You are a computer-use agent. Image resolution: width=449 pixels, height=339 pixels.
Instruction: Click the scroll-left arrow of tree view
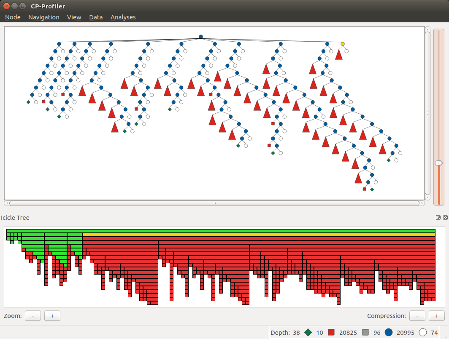point(6,203)
